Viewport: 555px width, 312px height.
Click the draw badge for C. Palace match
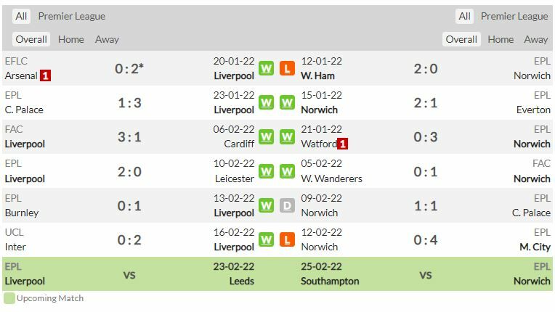point(288,205)
